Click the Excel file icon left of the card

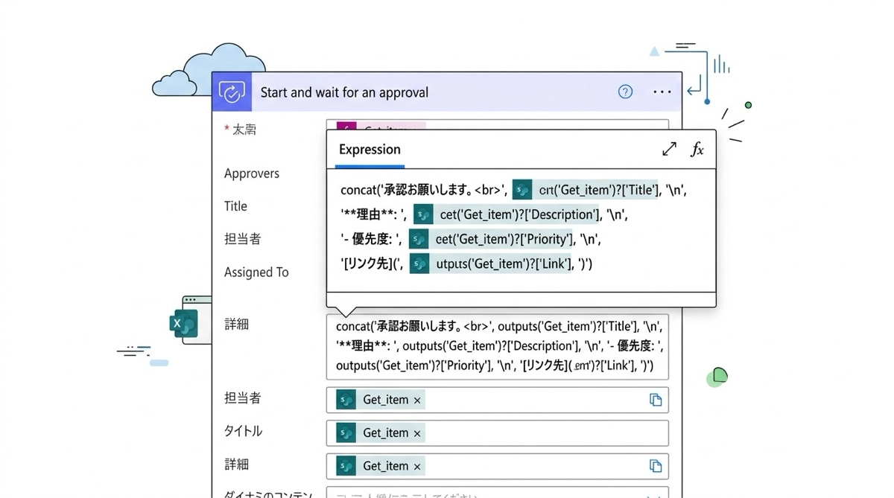(x=183, y=323)
